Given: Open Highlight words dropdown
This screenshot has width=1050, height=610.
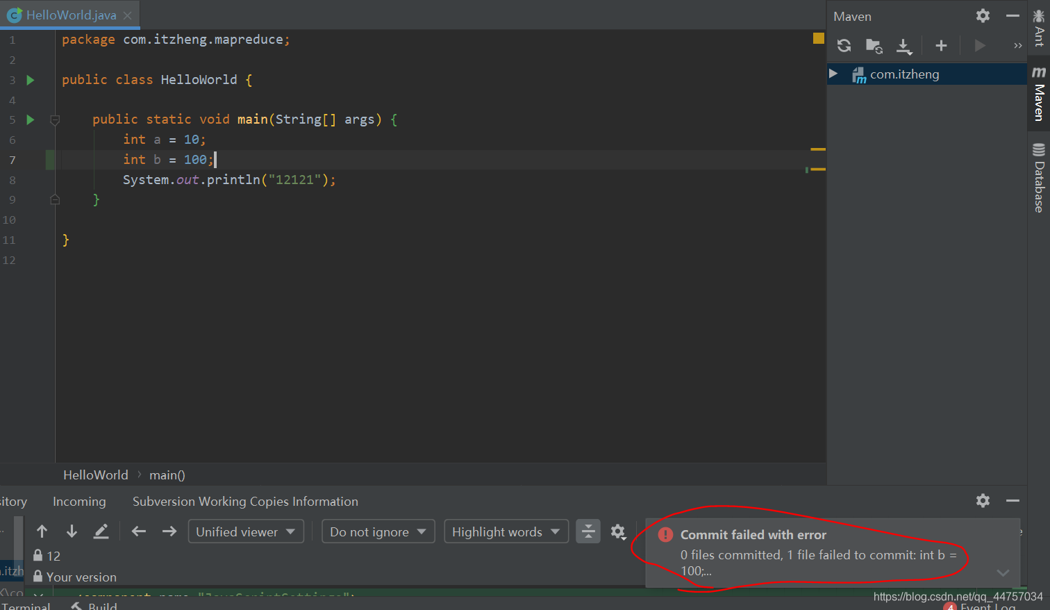Looking at the screenshot, I should coord(506,531).
